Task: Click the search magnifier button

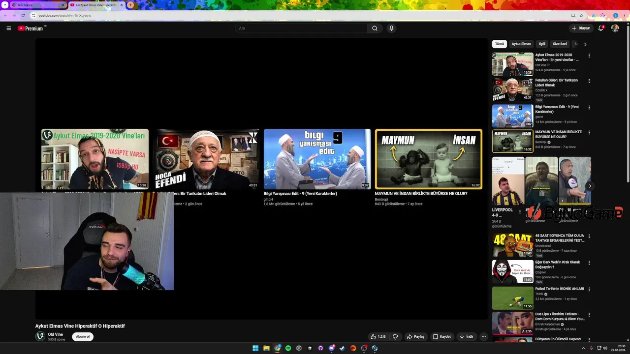Action: pyautogui.click(x=375, y=29)
